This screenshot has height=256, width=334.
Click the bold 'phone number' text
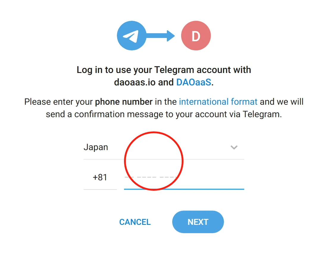124,102
